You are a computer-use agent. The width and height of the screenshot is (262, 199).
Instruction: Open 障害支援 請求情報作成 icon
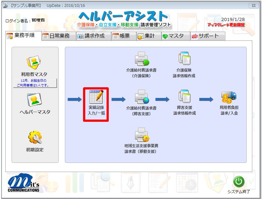point(184,96)
